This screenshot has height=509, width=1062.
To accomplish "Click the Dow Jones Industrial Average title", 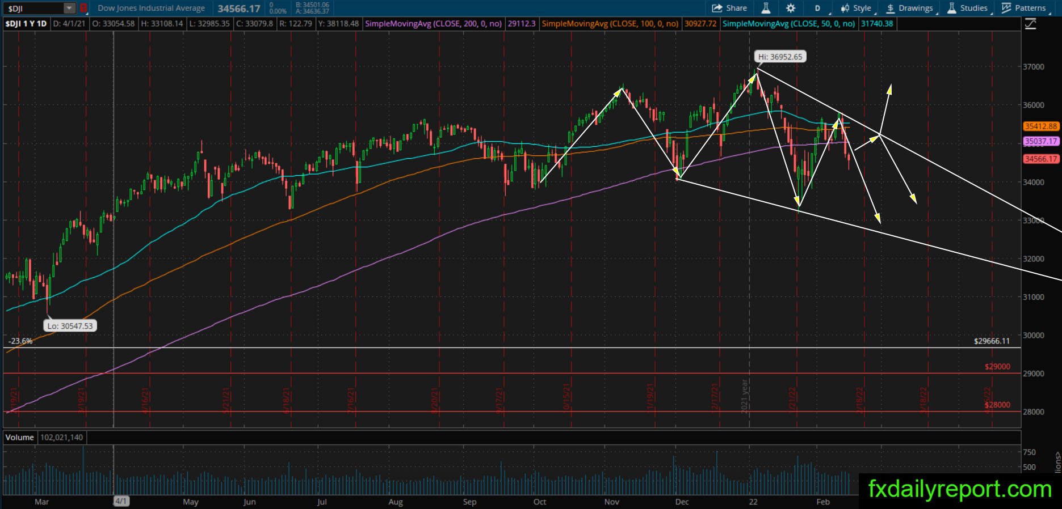I will click(x=152, y=9).
